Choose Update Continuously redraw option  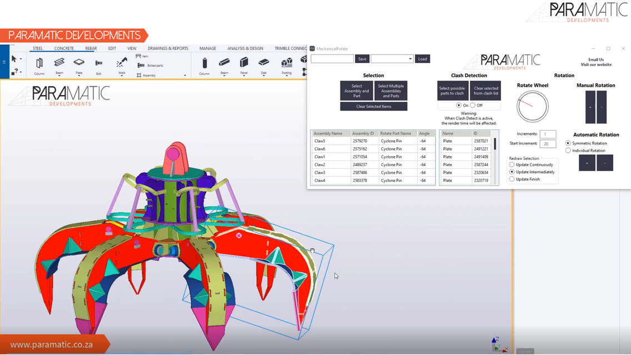pyautogui.click(x=512, y=164)
